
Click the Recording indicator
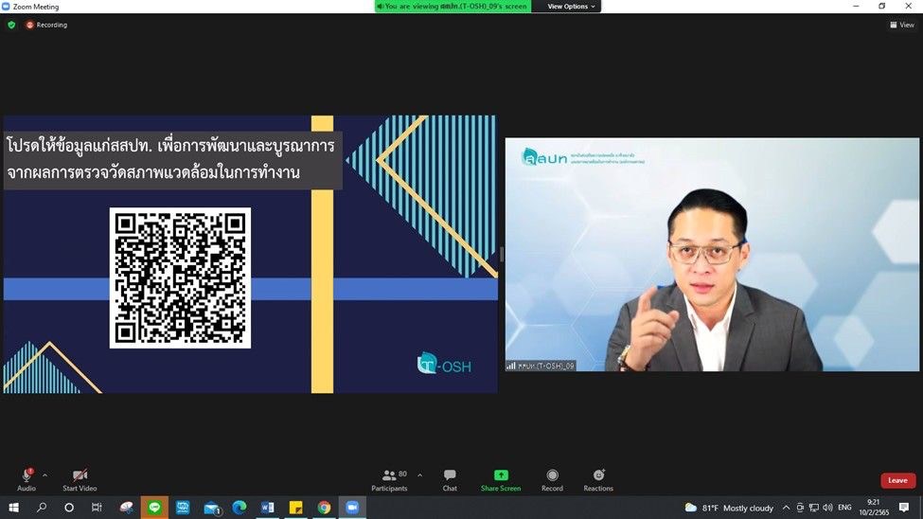pos(46,25)
